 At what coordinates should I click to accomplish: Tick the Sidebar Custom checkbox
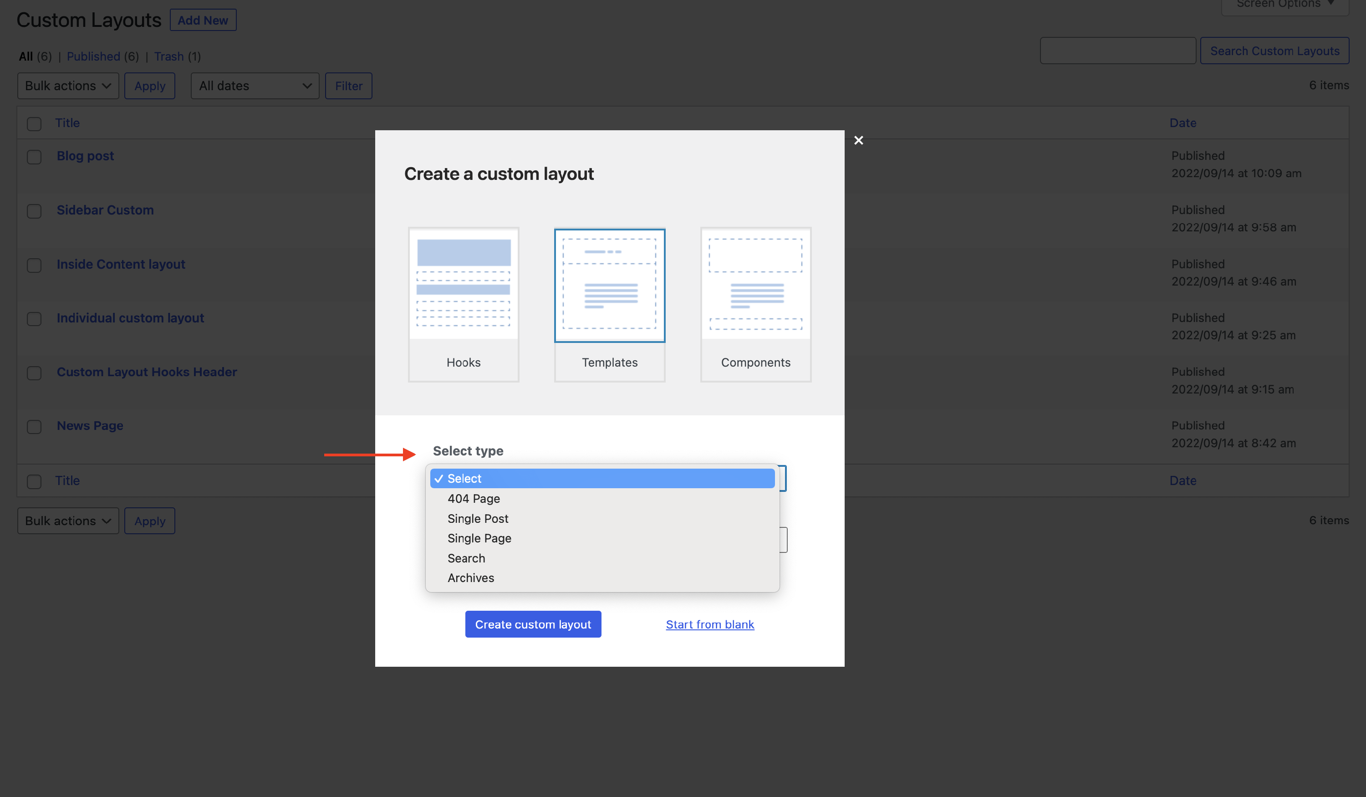(34, 211)
